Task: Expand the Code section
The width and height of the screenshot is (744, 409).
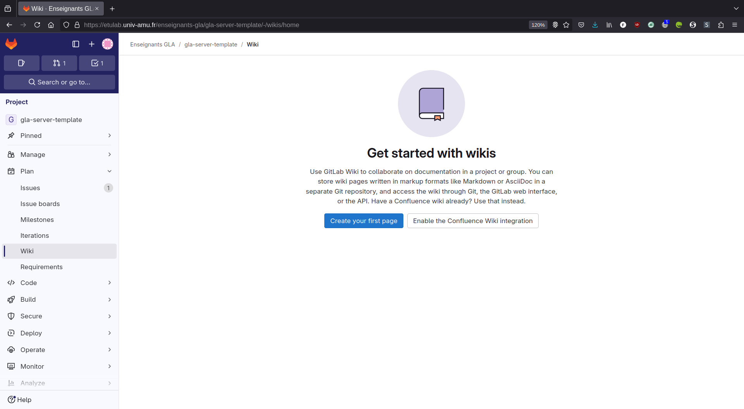Action: (x=59, y=283)
